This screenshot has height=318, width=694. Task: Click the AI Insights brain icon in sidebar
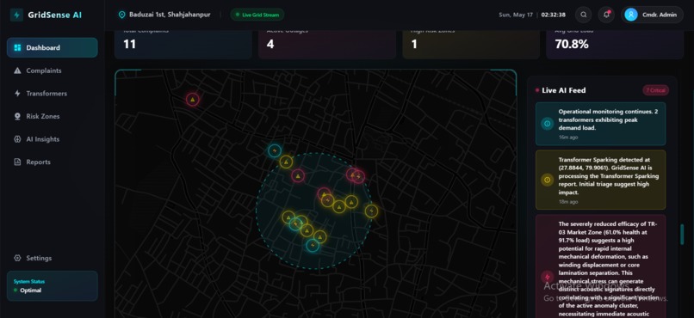click(x=17, y=139)
